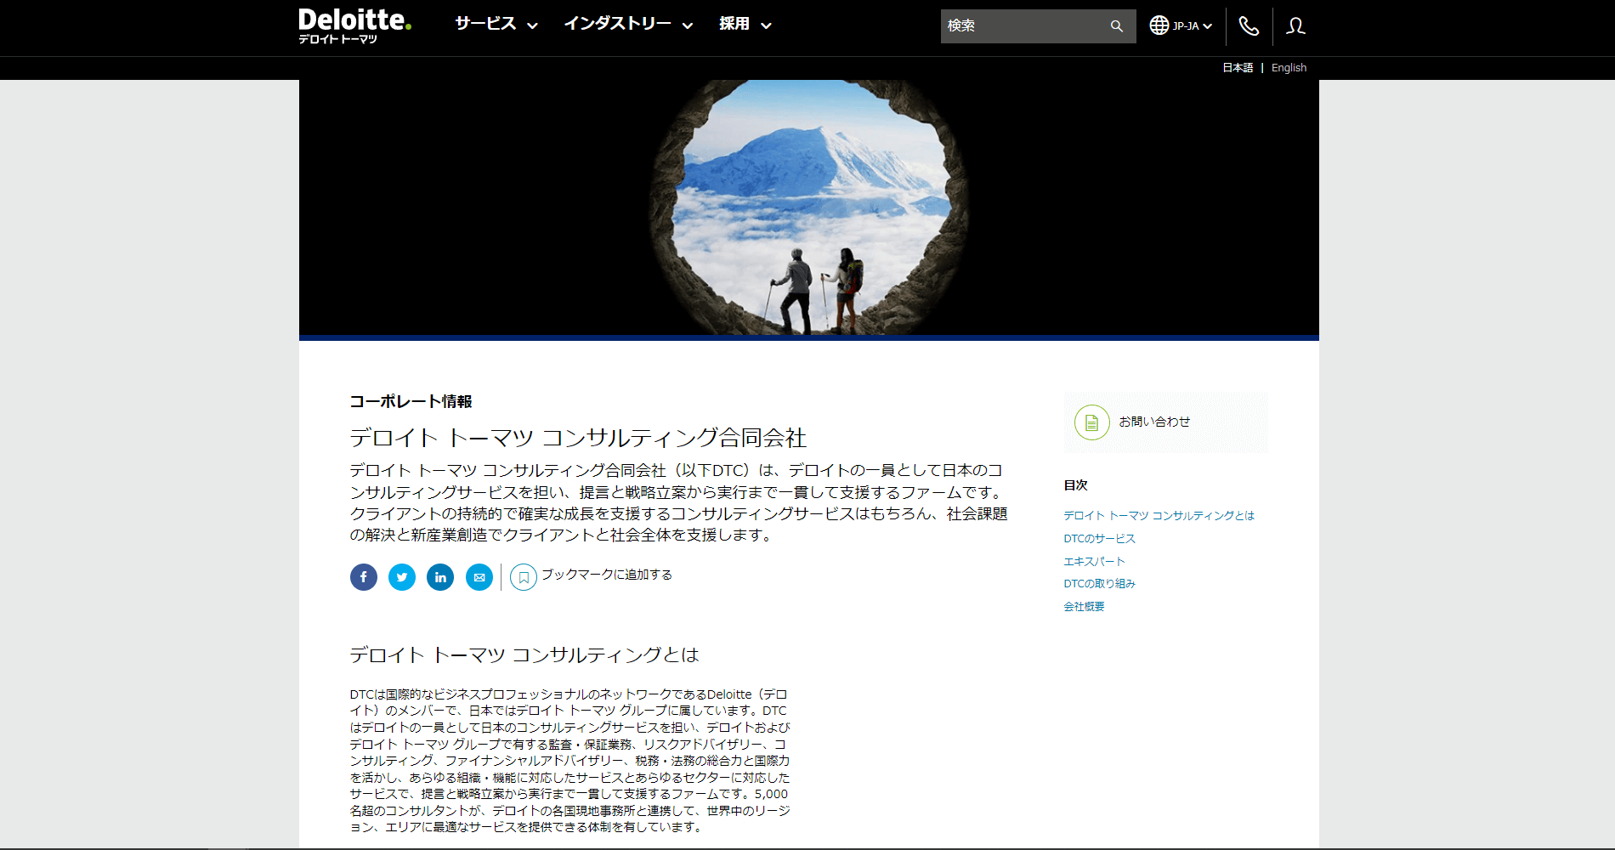Expand the インダストリー menu
The image size is (1615, 850).
(x=629, y=24)
